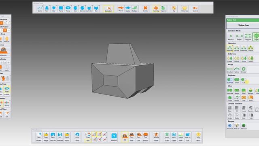Click Random under General Selection
This screenshot has width=259, height=146.
[251, 109]
